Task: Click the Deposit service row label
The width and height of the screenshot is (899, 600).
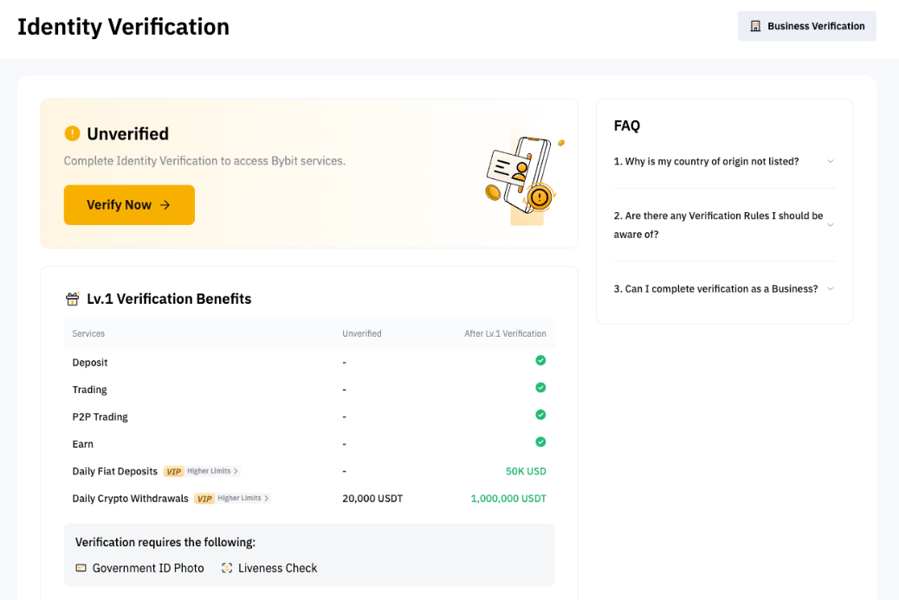Action: tap(90, 363)
